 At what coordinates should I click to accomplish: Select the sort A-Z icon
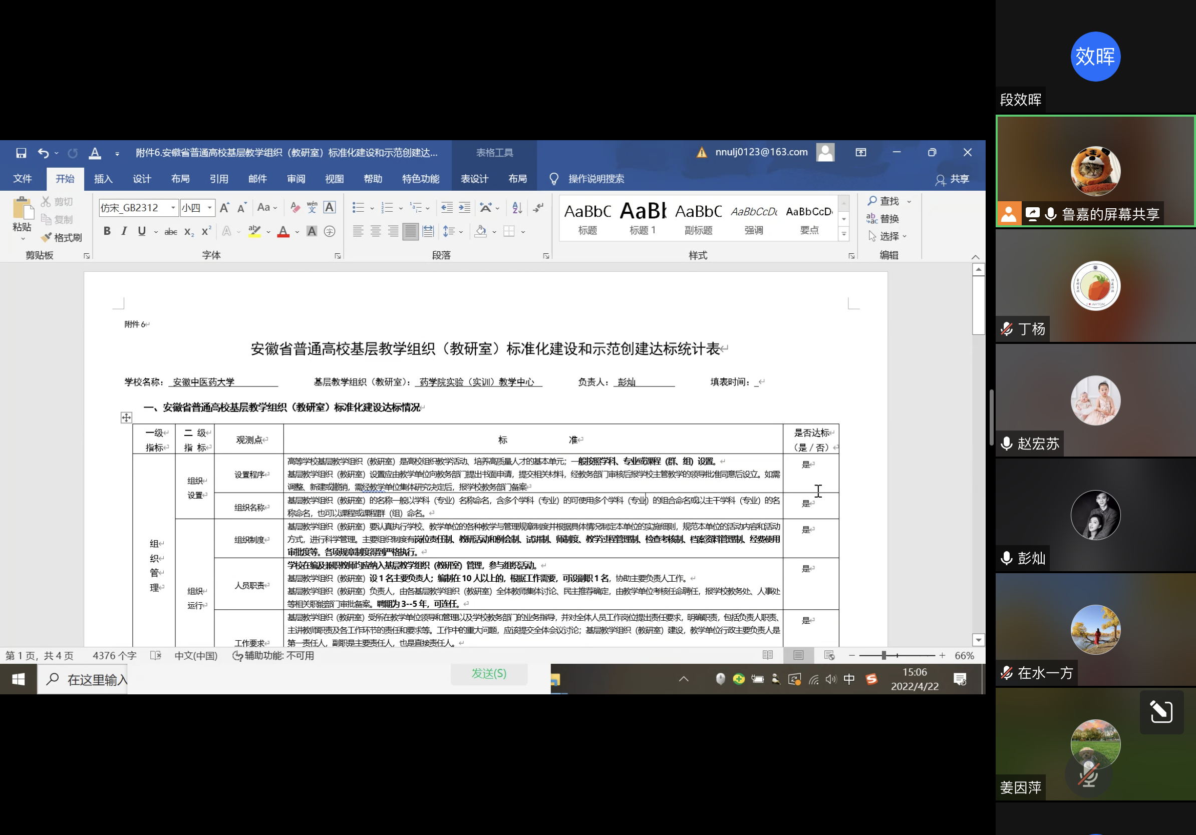pyautogui.click(x=517, y=208)
